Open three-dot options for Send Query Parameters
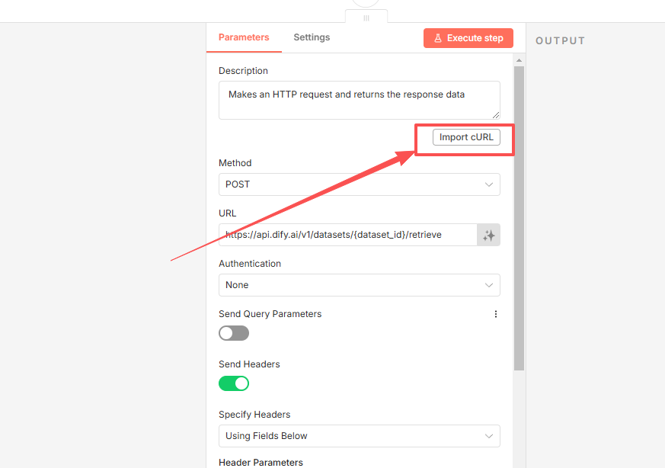Image resolution: width=665 pixels, height=468 pixels. 496,314
